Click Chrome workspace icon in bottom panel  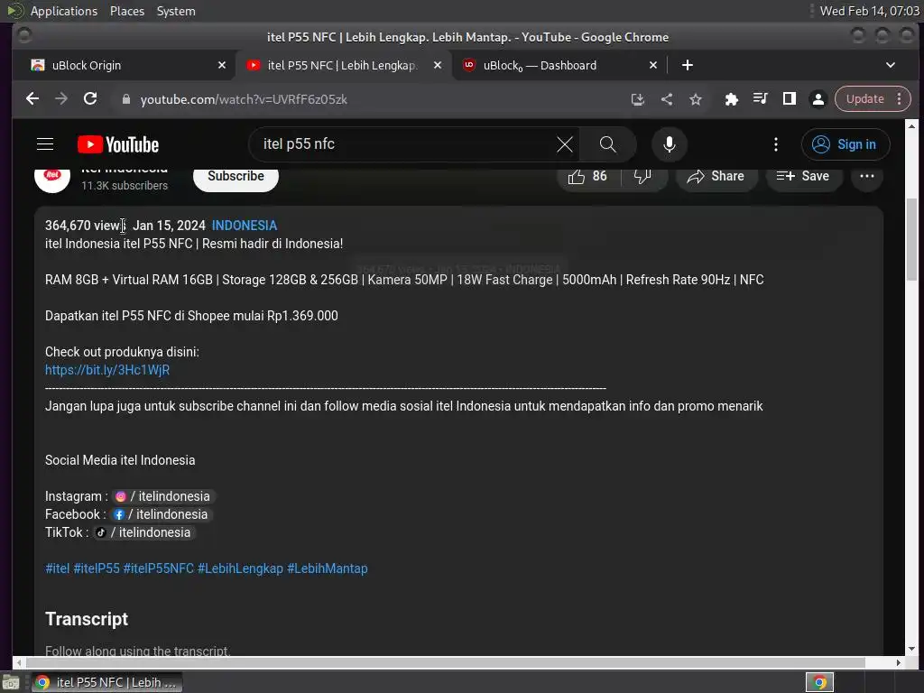[x=819, y=682]
